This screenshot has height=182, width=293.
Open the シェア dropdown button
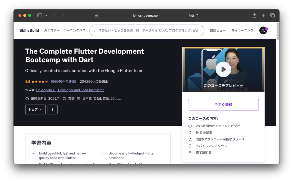[35, 110]
